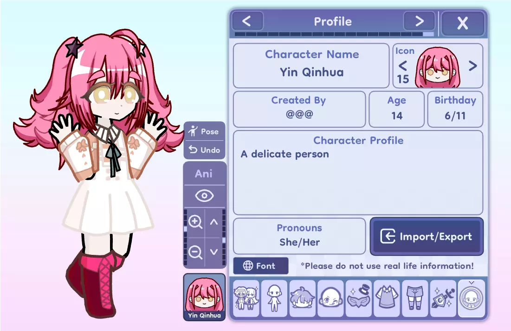Go to previous page with left arrow
The image size is (511, 331).
pos(247,21)
